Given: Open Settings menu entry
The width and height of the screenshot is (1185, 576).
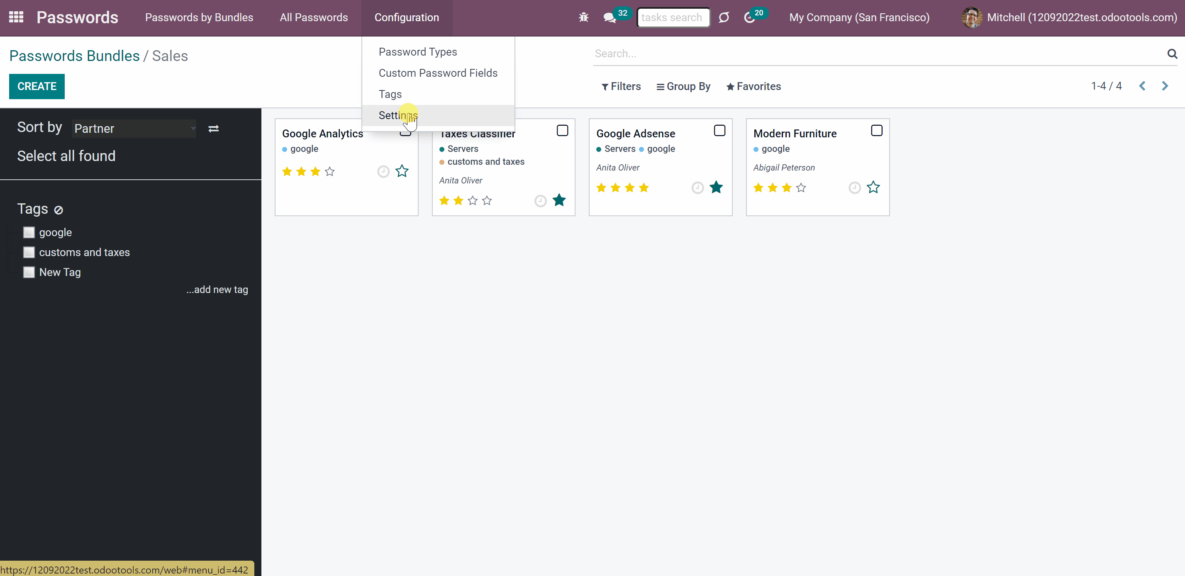Looking at the screenshot, I should click(439, 115).
